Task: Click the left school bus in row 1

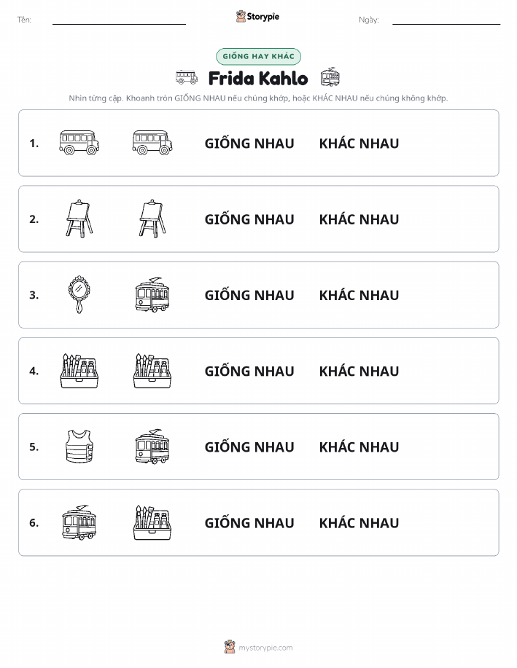Action: point(79,143)
